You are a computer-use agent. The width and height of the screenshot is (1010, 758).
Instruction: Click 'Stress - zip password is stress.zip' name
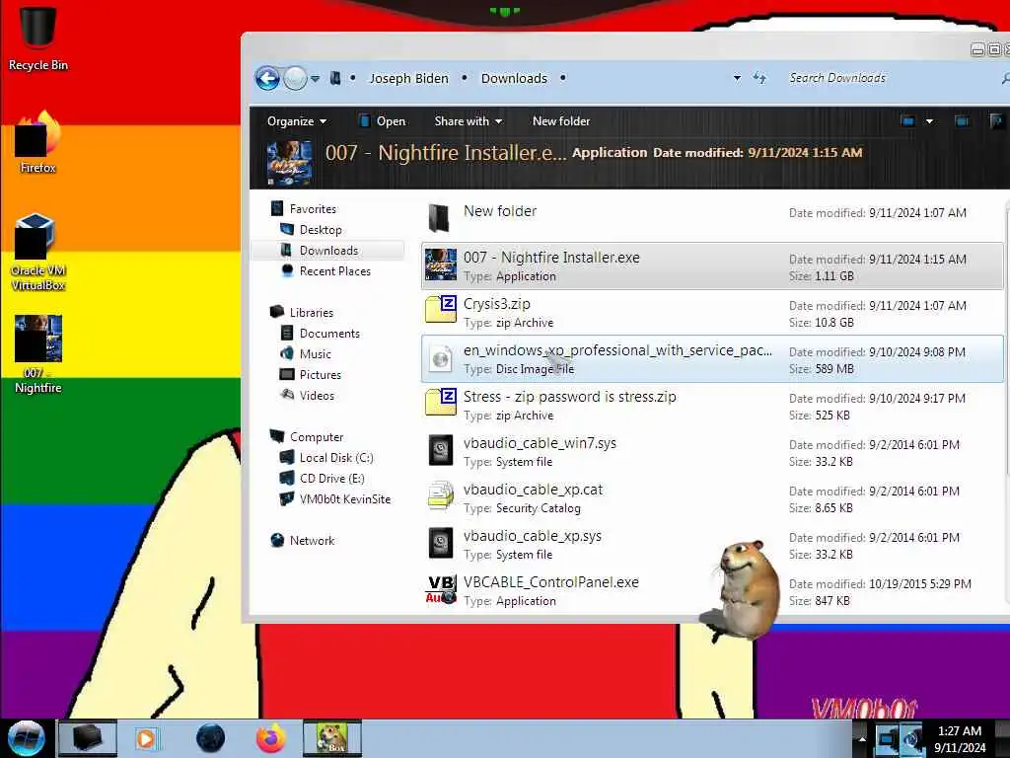click(569, 397)
